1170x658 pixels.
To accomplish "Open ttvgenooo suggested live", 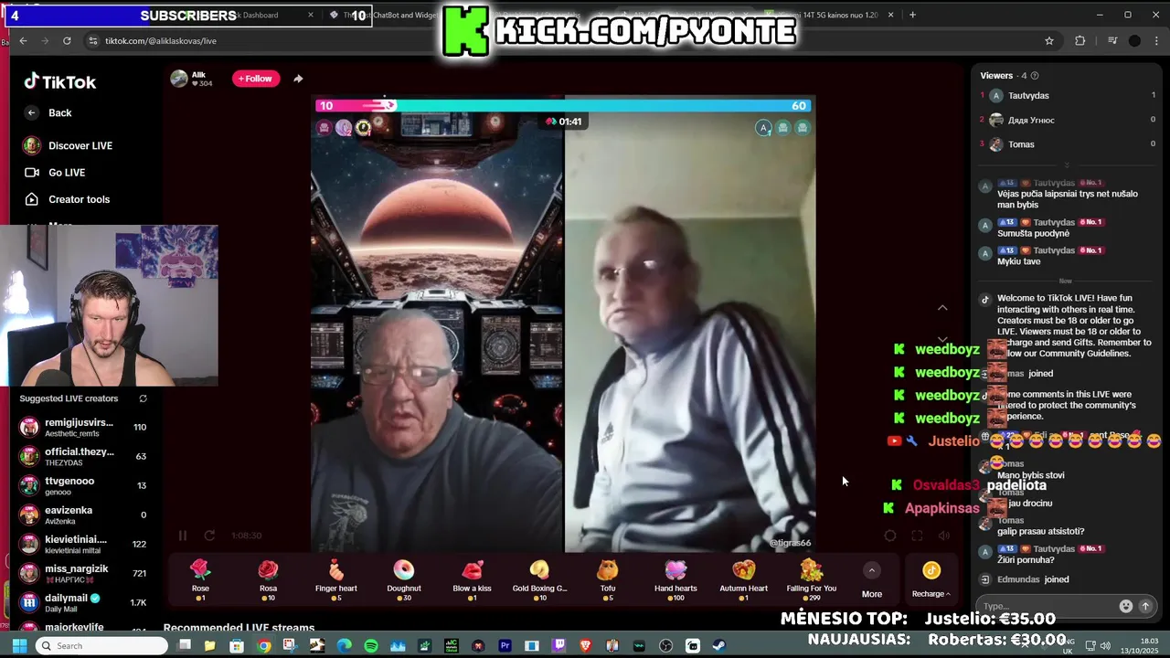I will coord(84,485).
